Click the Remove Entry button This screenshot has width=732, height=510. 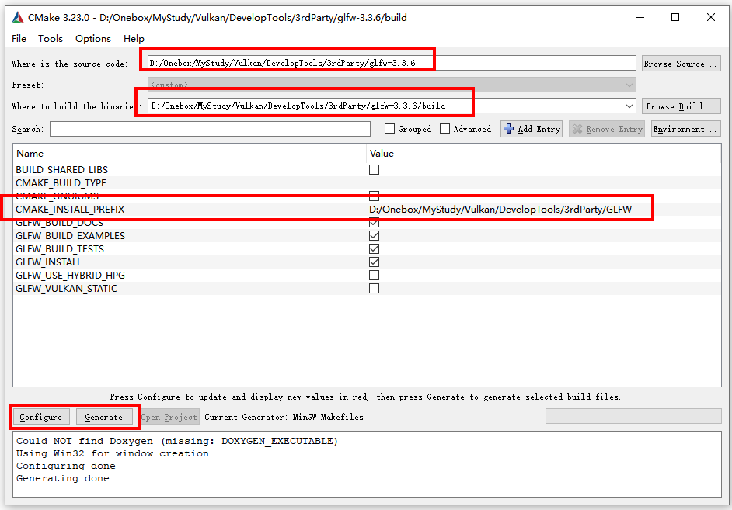(607, 129)
